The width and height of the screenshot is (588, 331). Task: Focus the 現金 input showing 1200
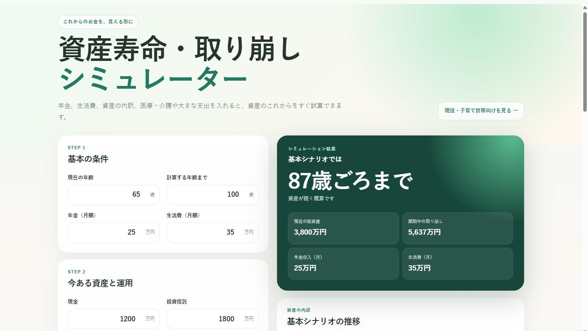pyautogui.click(x=113, y=319)
